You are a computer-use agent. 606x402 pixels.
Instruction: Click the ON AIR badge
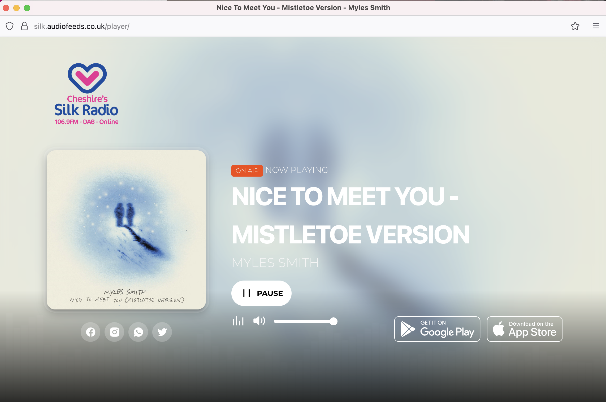pyautogui.click(x=247, y=171)
